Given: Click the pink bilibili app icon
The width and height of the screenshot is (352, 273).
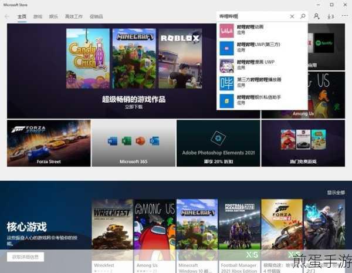Looking at the screenshot, I should click(226, 31).
